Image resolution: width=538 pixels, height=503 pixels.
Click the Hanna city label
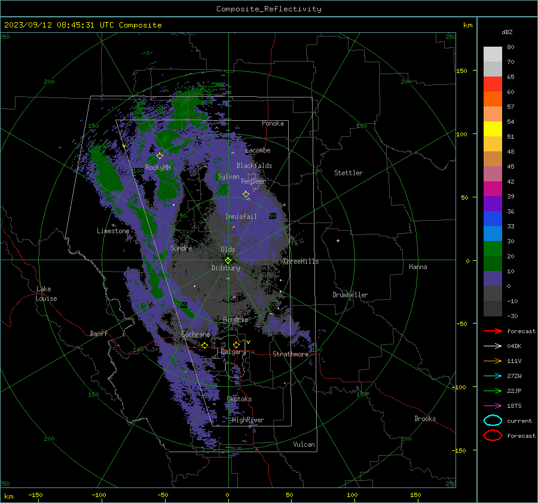[x=418, y=267]
